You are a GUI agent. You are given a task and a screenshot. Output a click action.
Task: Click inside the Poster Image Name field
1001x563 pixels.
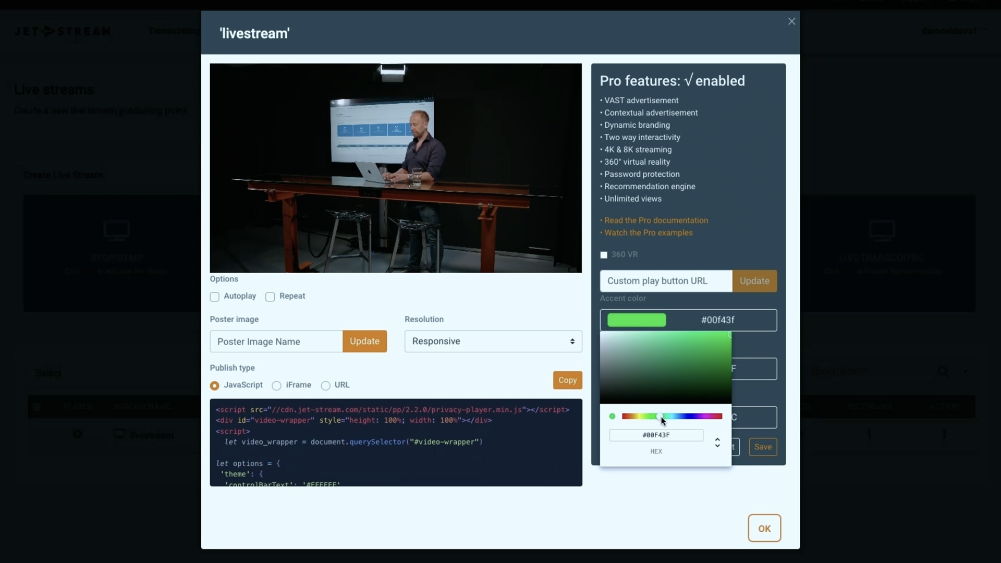(x=276, y=341)
